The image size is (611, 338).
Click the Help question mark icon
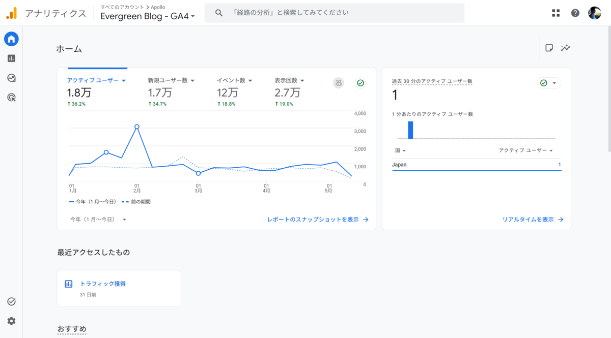point(575,13)
